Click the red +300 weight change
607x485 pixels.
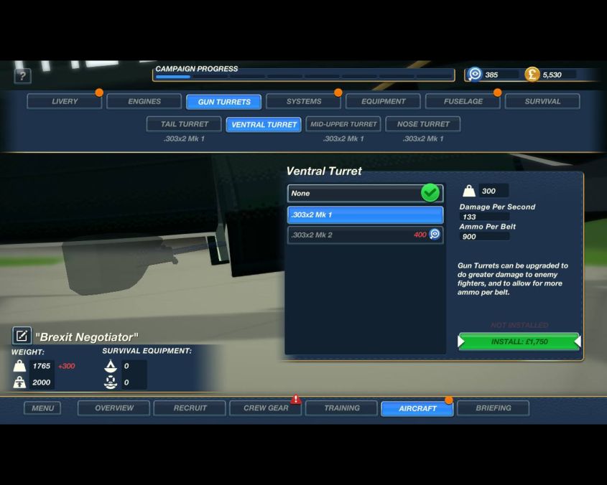67,366
